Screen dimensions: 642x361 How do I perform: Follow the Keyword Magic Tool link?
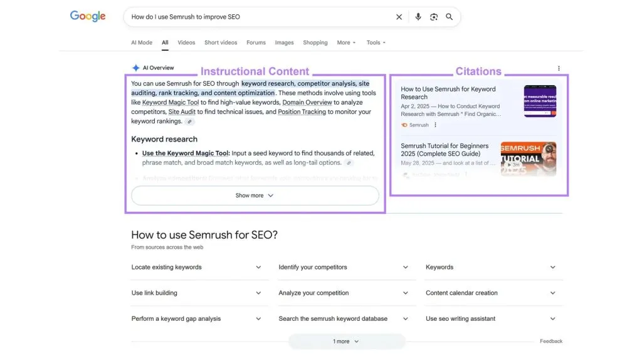pos(171,102)
